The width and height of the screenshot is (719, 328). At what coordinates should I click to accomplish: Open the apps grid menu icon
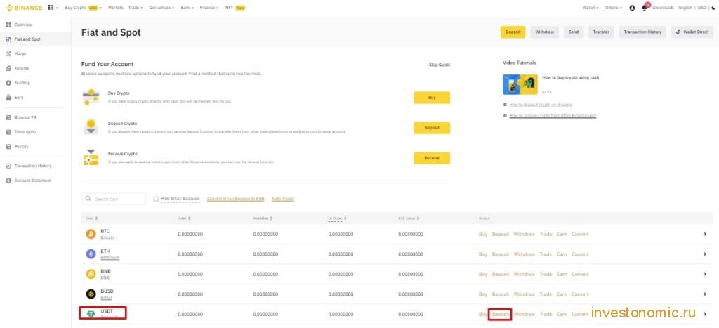(x=51, y=8)
